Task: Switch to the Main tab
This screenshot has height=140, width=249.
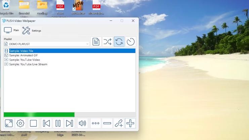Action: click(x=11, y=30)
